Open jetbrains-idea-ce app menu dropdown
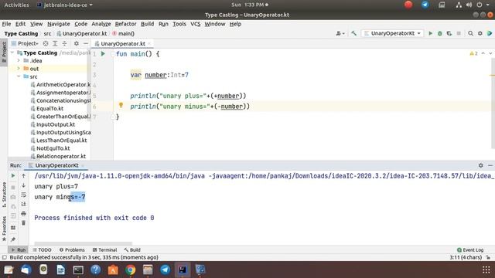The image size is (495, 278). (x=65, y=5)
